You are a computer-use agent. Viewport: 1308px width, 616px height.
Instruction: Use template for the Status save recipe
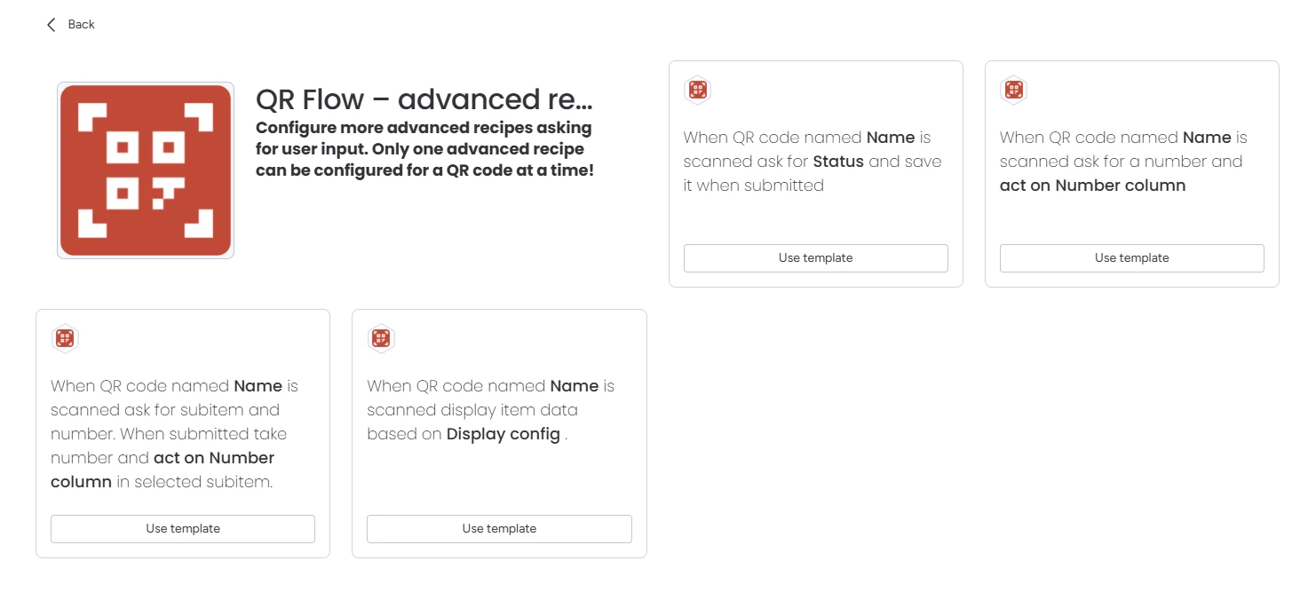(816, 258)
